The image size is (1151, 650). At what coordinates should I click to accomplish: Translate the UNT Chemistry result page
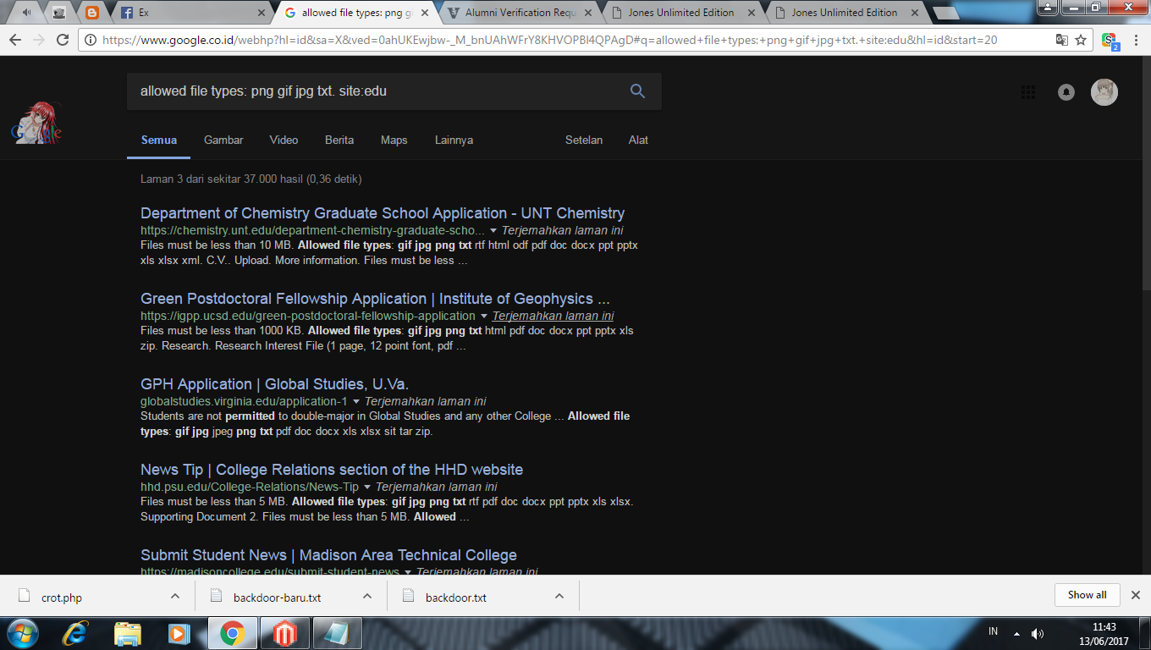pos(563,230)
